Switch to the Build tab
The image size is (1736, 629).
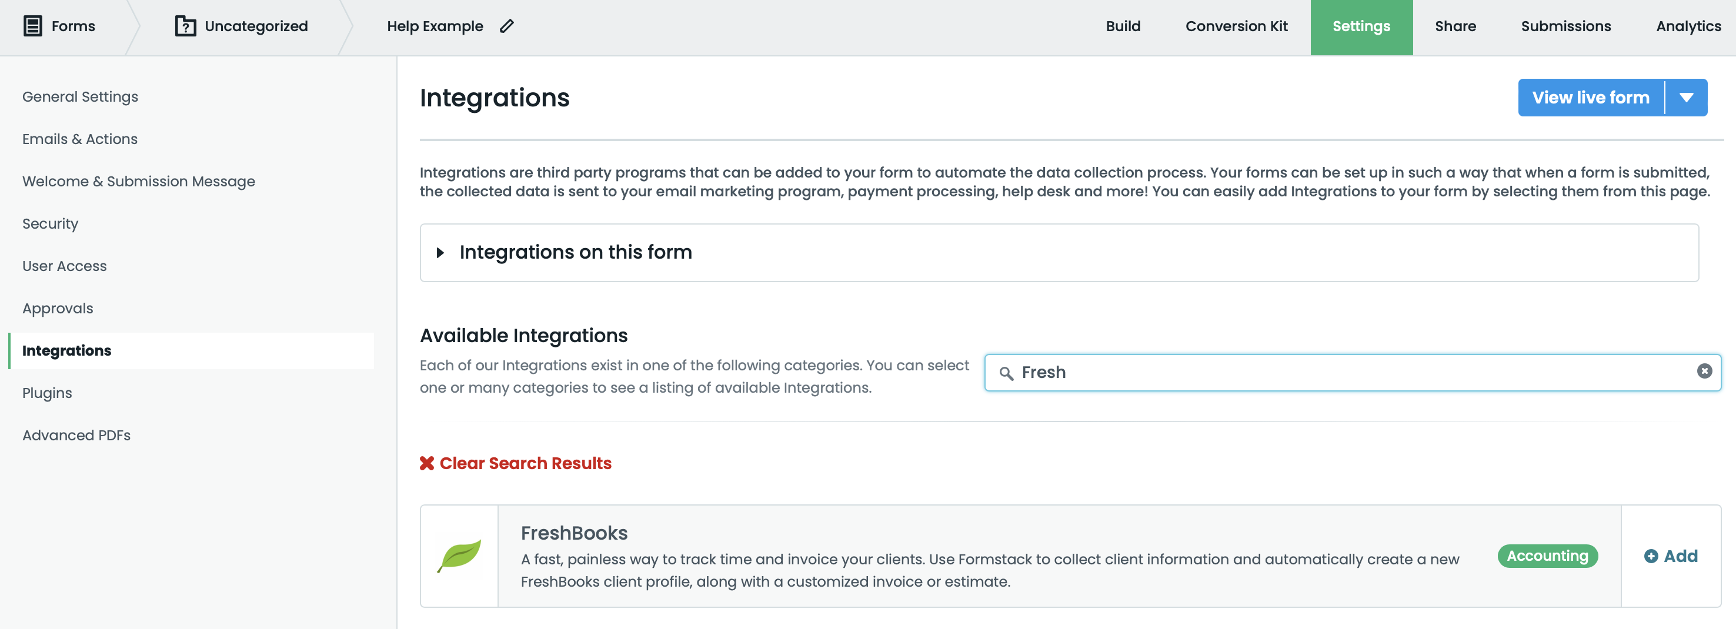1123,26
